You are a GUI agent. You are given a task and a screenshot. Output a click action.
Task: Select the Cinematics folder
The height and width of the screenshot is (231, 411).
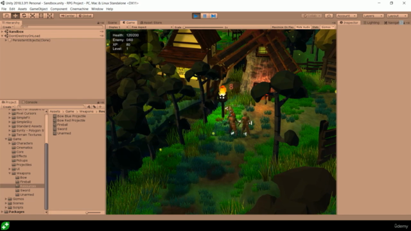[22, 148]
